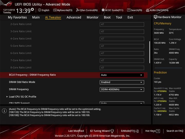Open the Boot tab
This screenshot has width=185, height=139.
pyautogui.click(x=107, y=18)
